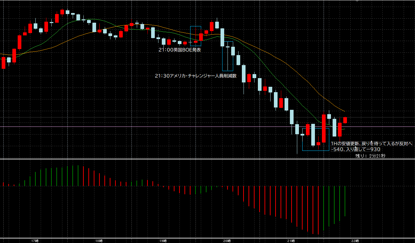This screenshot has height=243, width=415.
Task: Click the 1Hの安値更新 annotation text
Action: [372, 144]
